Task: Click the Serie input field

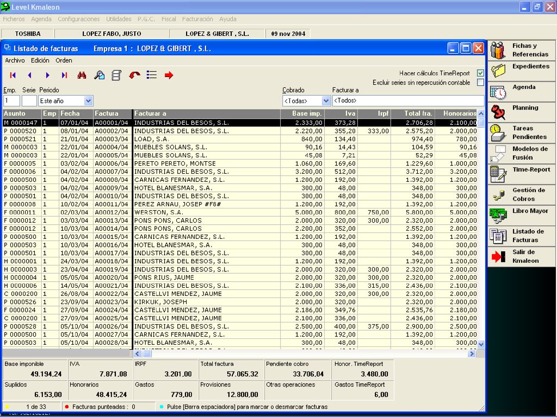Action: (29, 100)
